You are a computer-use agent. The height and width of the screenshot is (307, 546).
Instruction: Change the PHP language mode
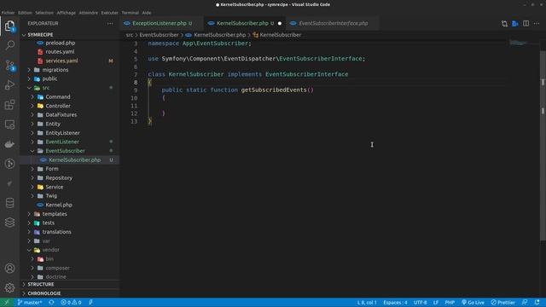(450, 303)
